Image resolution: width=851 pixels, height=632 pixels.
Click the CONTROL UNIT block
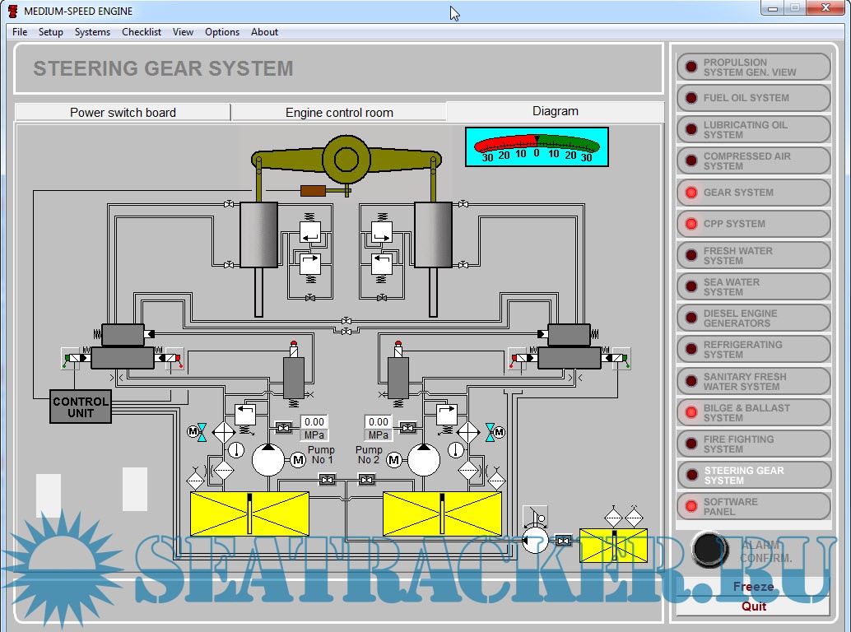(x=81, y=407)
